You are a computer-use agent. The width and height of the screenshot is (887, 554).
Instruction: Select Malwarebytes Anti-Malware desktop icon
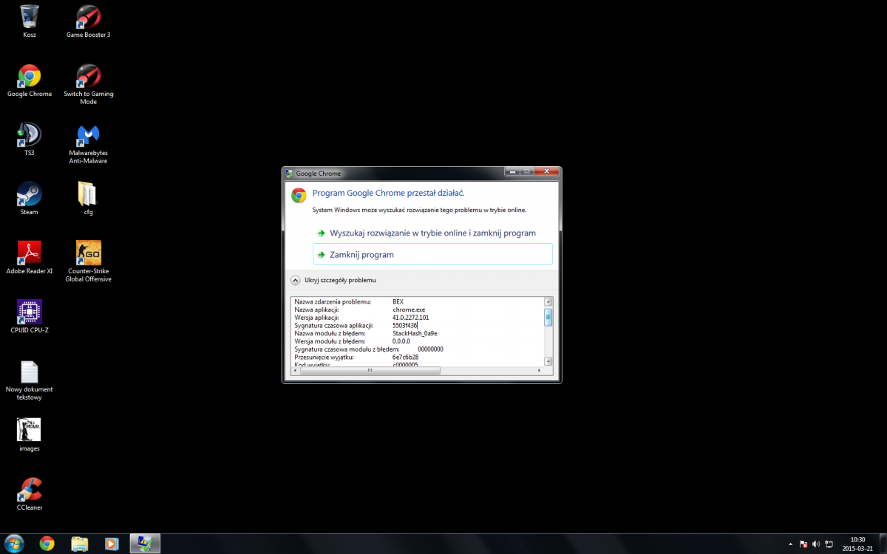click(x=88, y=143)
